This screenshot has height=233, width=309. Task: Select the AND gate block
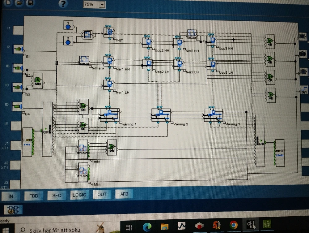[x=37, y=81]
